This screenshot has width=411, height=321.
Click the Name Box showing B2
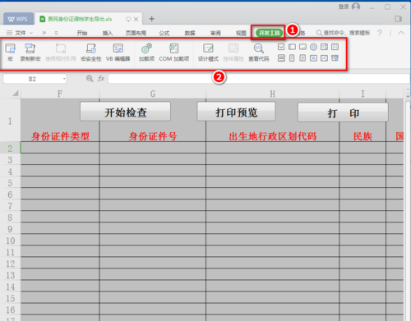32,79
